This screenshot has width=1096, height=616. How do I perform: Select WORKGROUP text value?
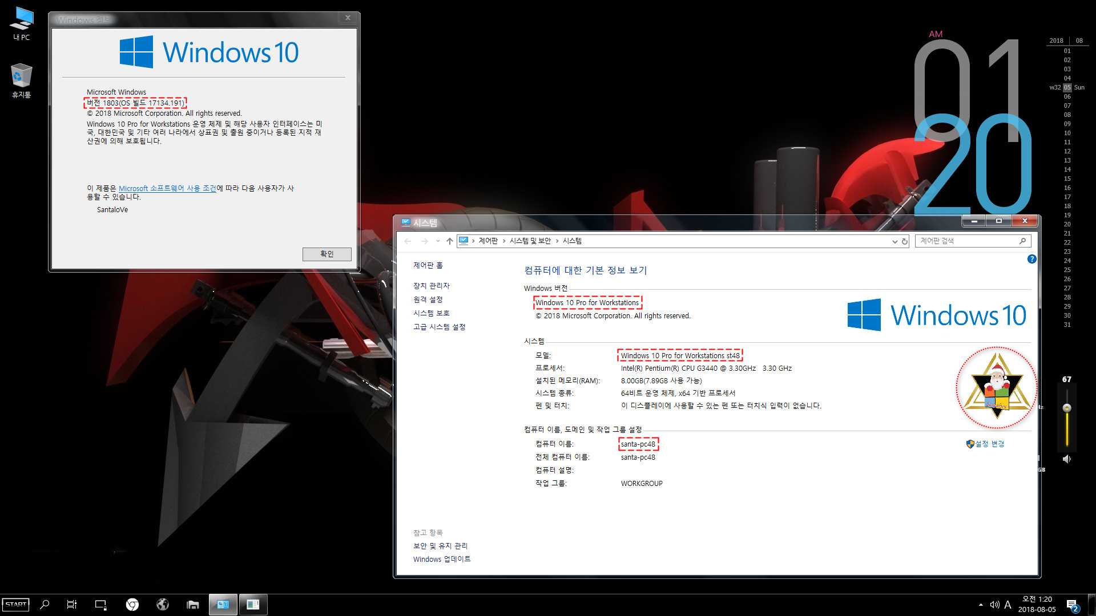642,484
